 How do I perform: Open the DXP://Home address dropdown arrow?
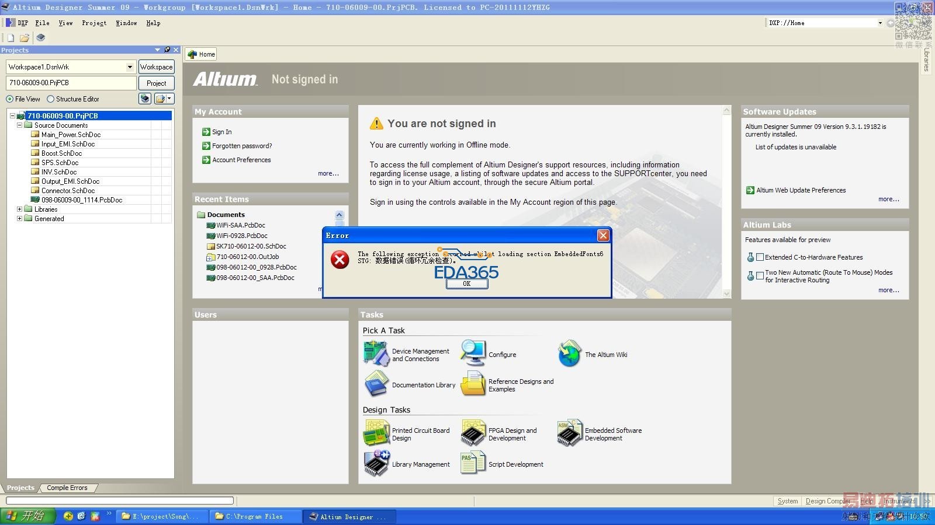[879, 23]
